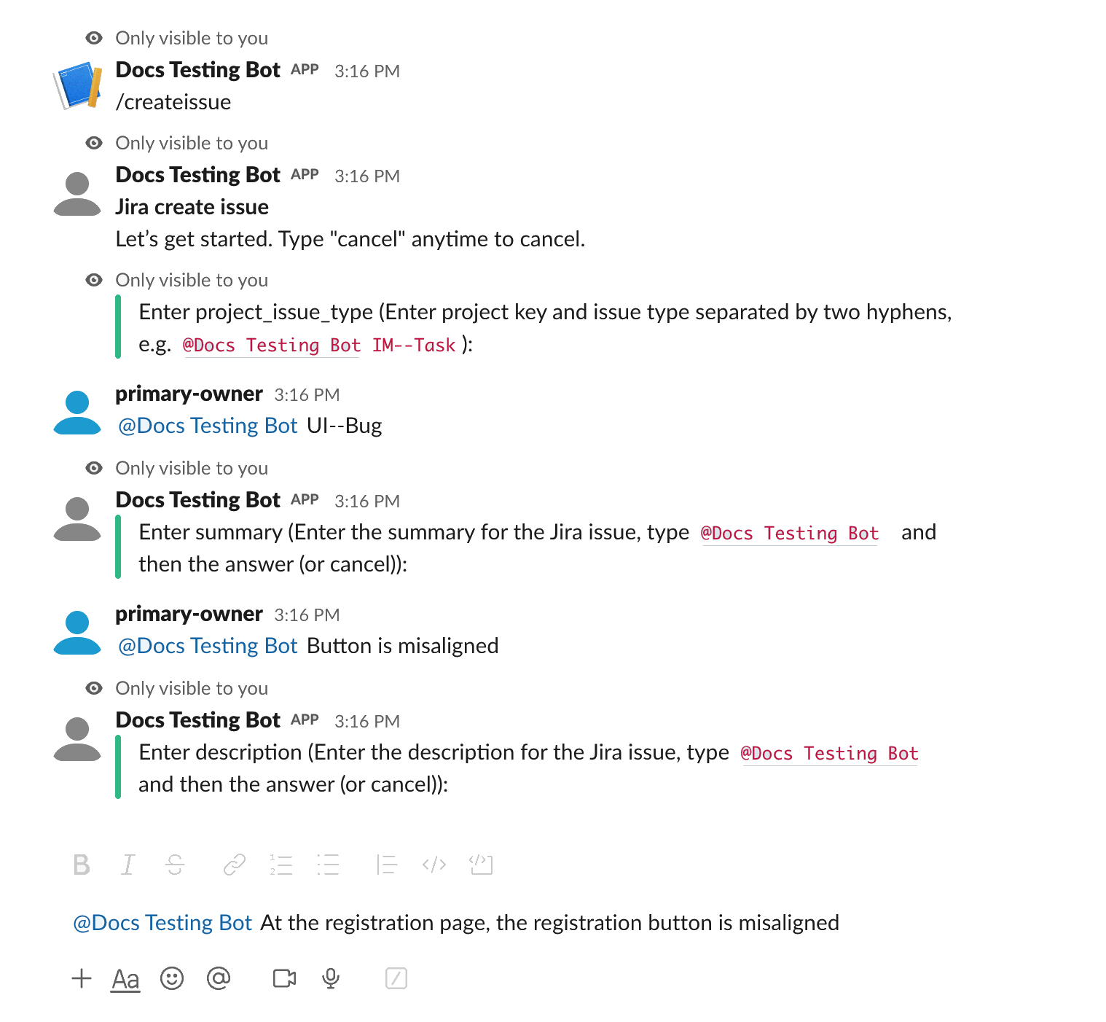Apply italic formatting to message
The height and width of the screenshot is (1022, 1106).
pos(128,865)
